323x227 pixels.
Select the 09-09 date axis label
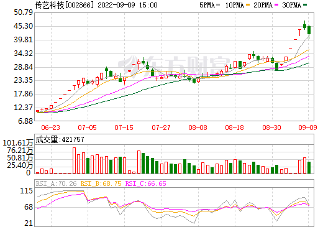[x=307, y=127]
